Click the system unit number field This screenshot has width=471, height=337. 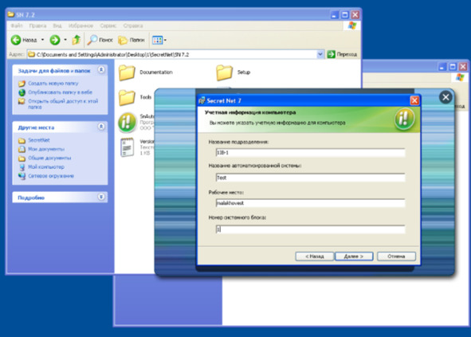coord(310,229)
